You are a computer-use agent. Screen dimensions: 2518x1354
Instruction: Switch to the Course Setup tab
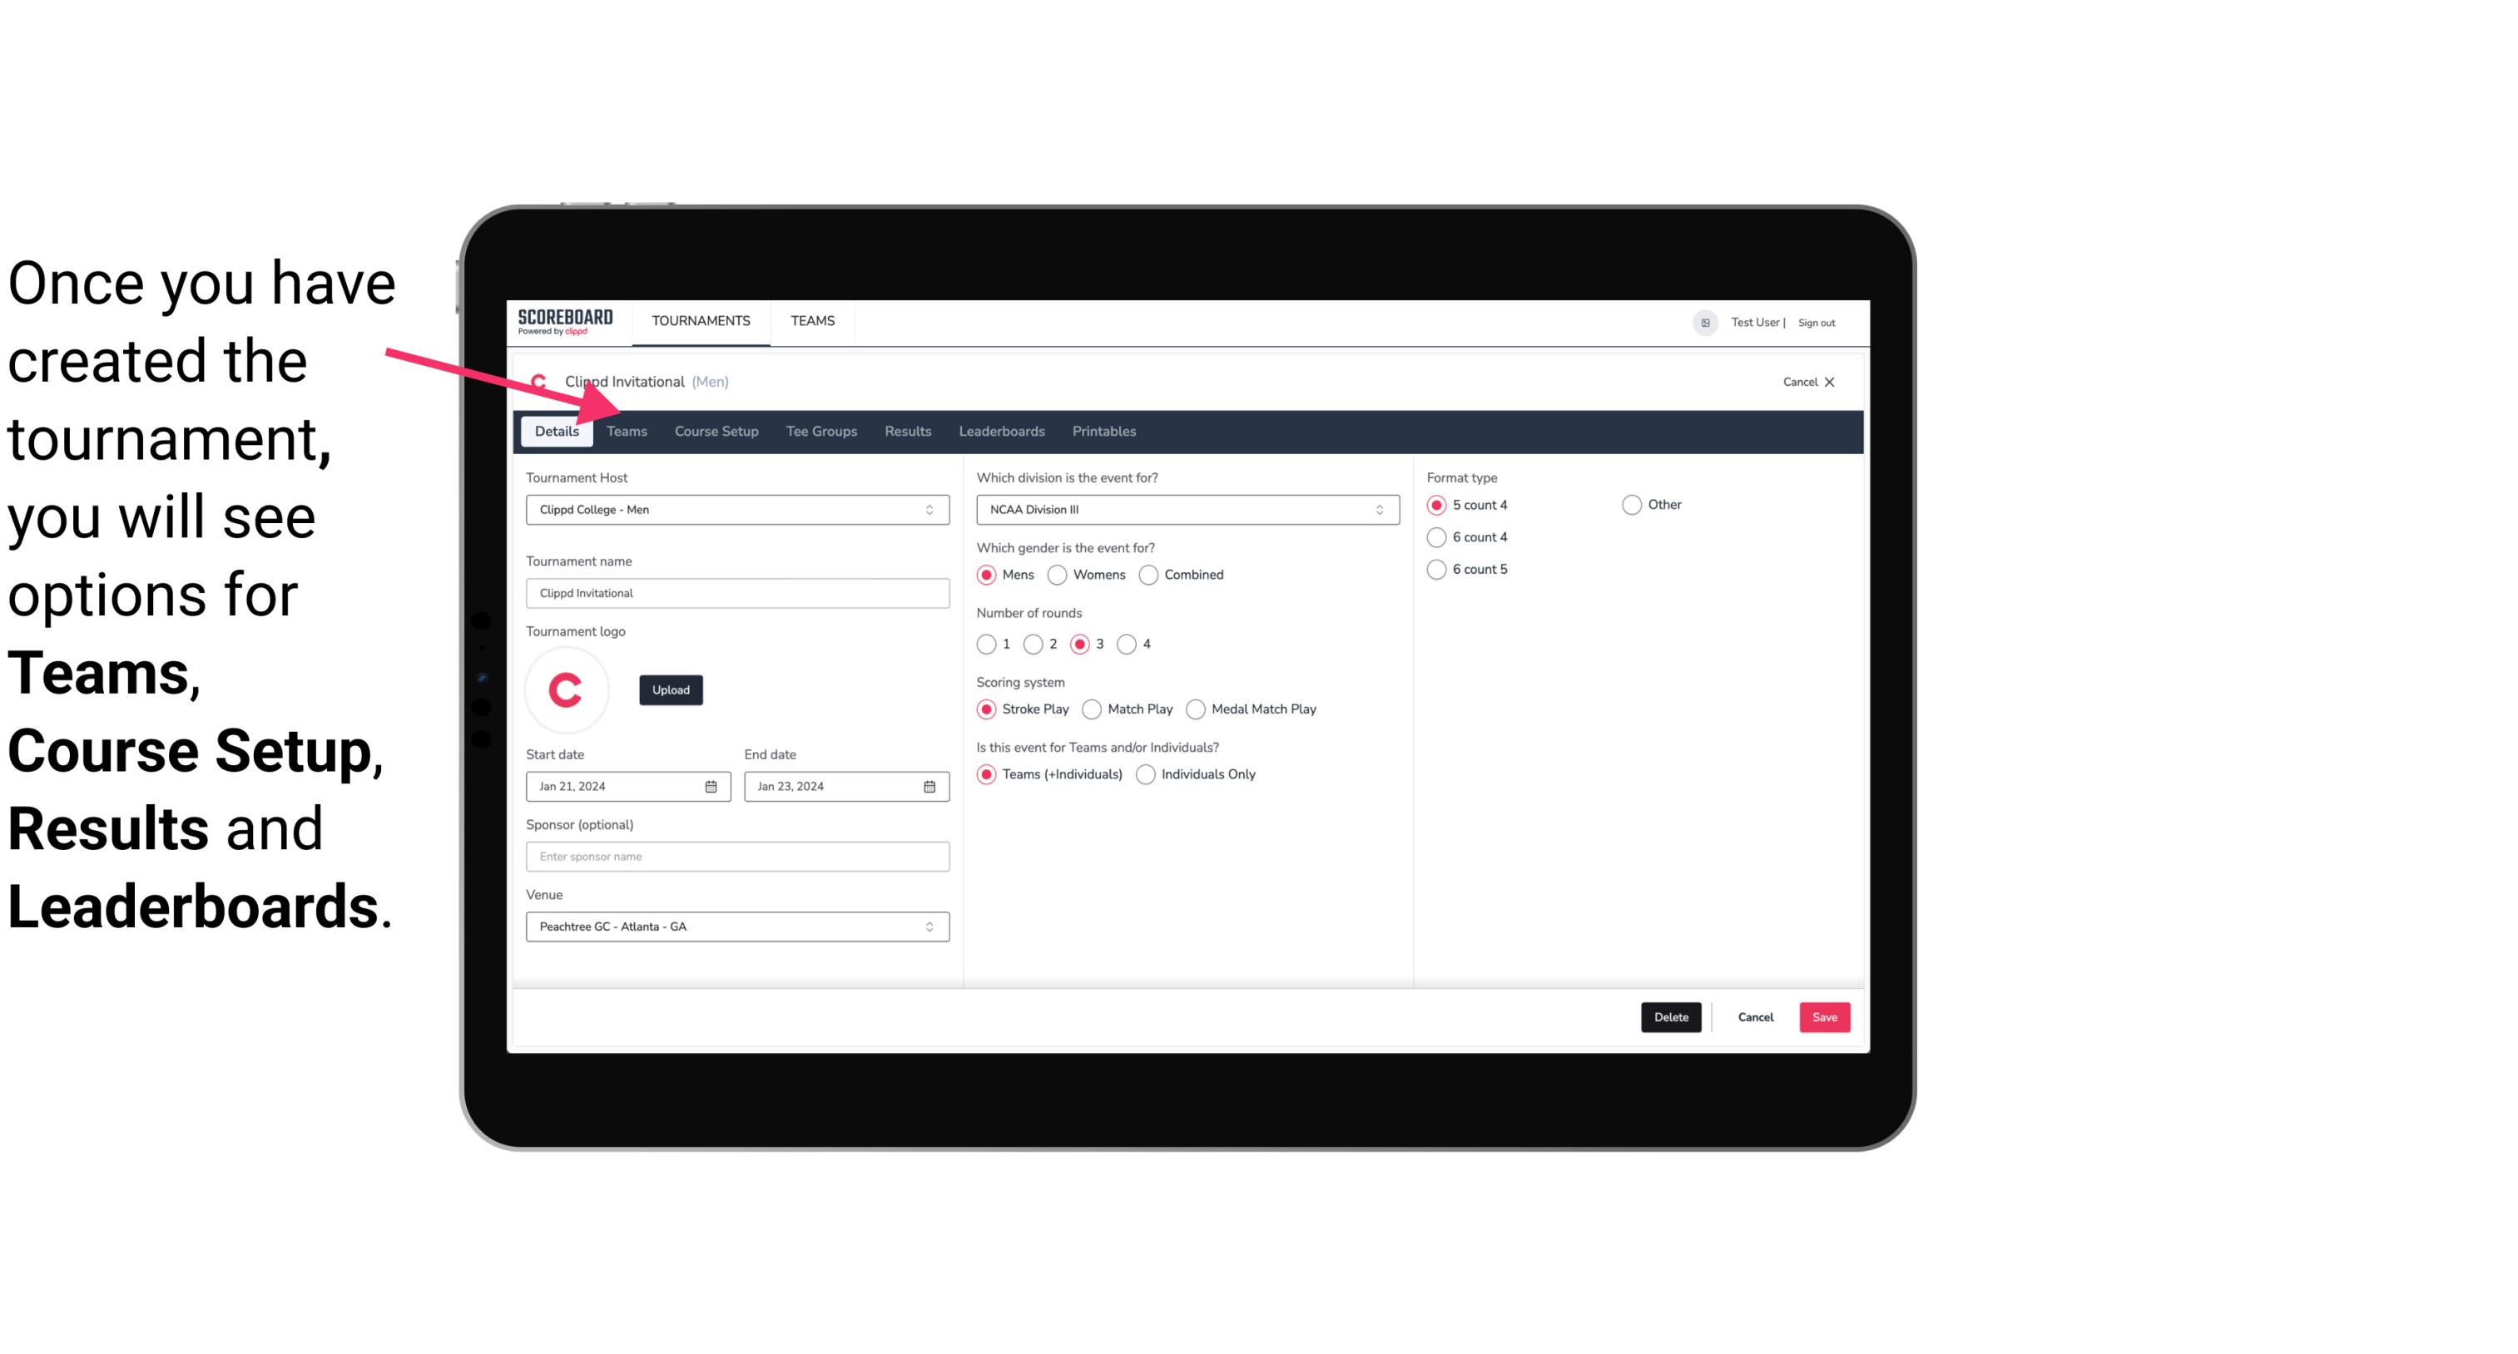click(716, 430)
